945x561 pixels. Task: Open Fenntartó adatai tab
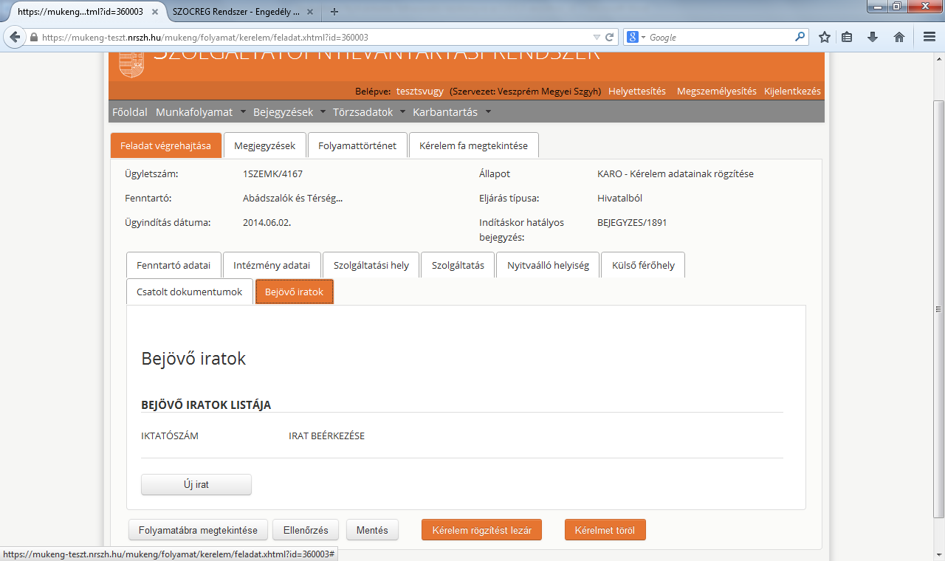tap(173, 265)
